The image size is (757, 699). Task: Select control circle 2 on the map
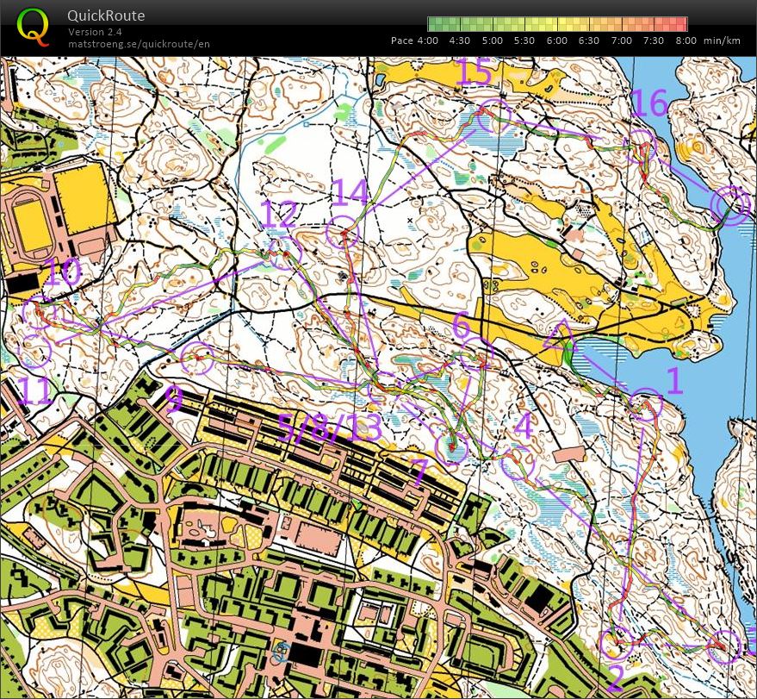click(615, 643)
